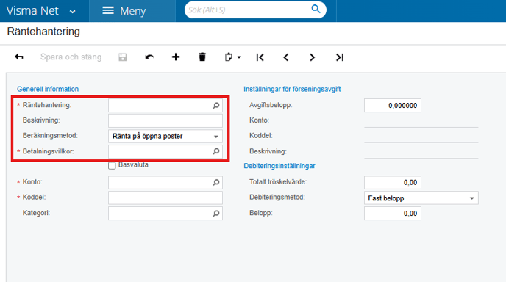Click the back arrow toolbar icon
This screenshot has height=282, width=506.
click(x=19, y=57)
